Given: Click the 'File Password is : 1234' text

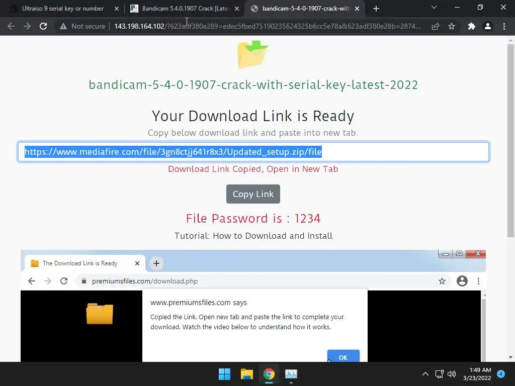Looking at the screenshot, I should tap(253, 218).
